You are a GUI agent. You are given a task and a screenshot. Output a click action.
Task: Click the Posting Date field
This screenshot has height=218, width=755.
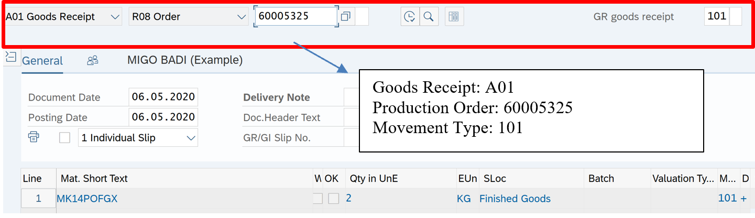coord(163,117)
